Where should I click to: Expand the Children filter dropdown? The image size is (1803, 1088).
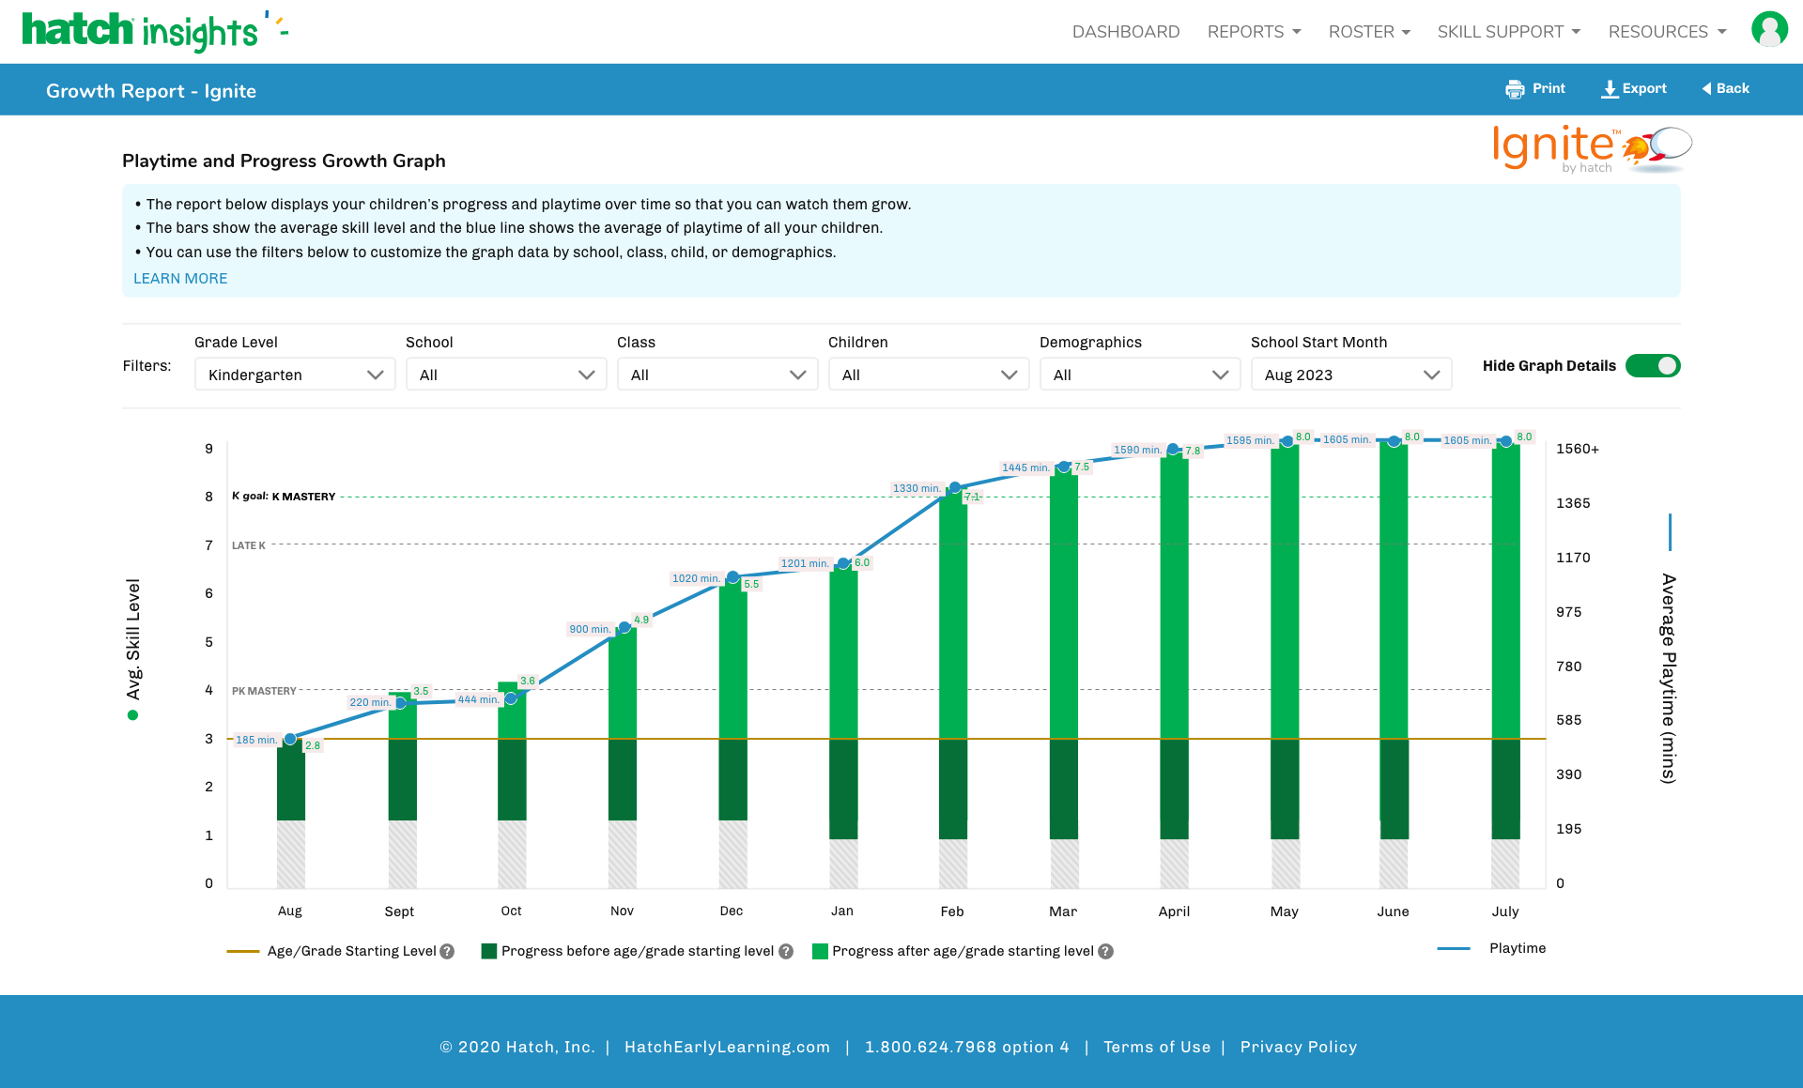(x=928, y=375)
